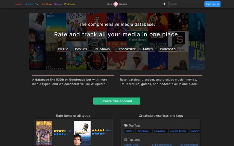
Task: Select the Literature label in hero banner
Action: [126, 49]
